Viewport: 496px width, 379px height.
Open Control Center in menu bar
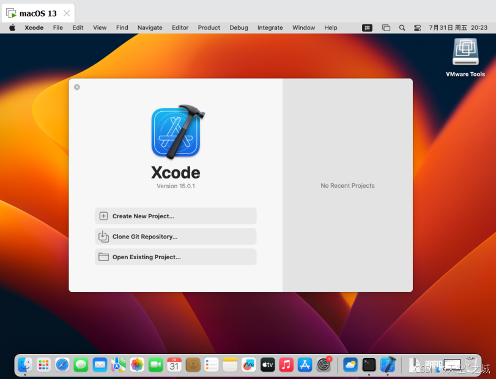point(418,28)
